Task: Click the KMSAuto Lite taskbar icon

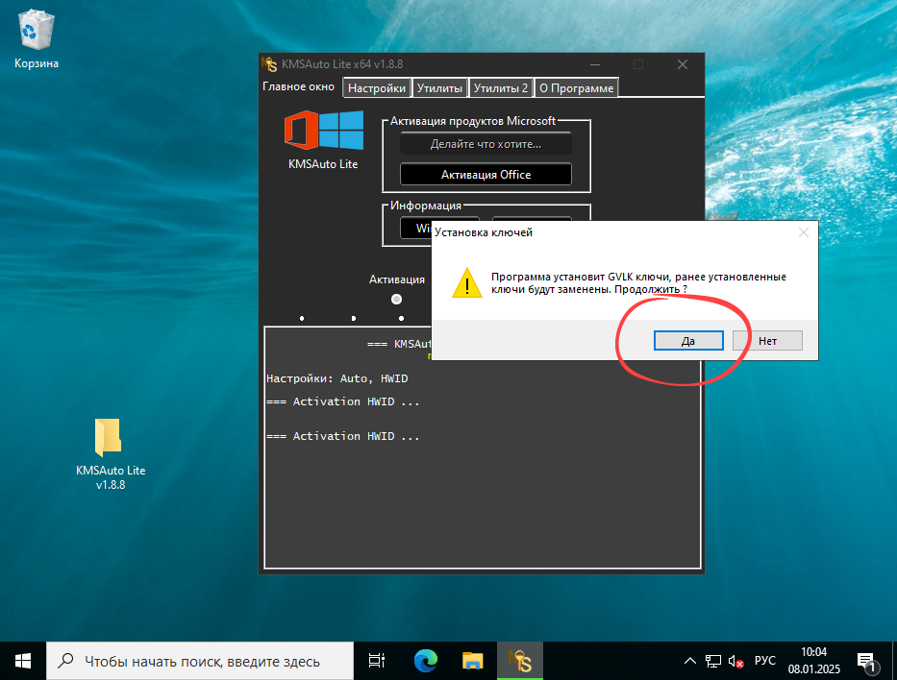Action: click(519, 661)
